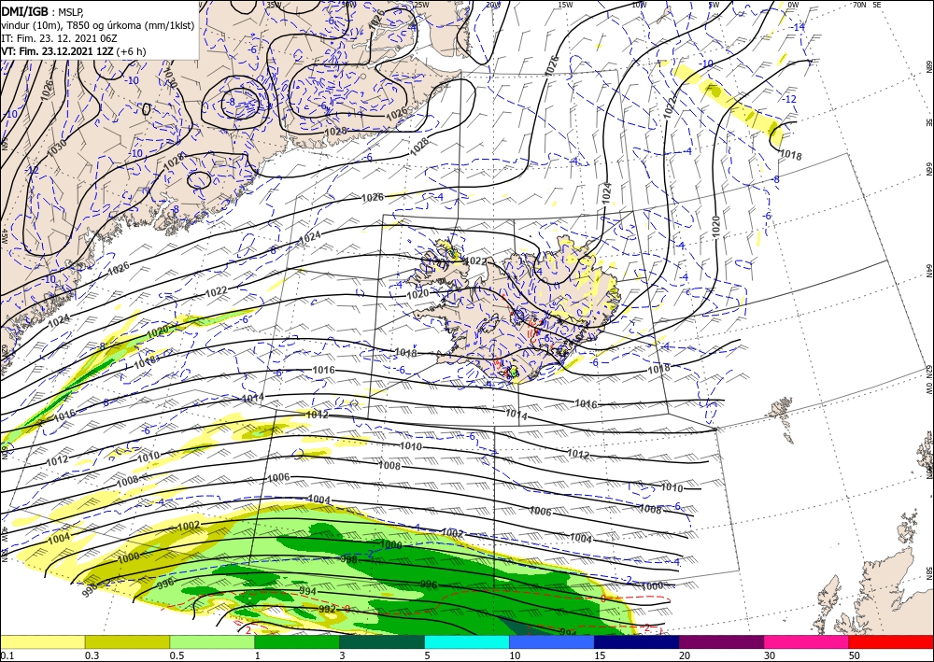Click the olive 0.3 legend swatch
The width and height of the screenshot is (934, 662).
(x=127, y=641)
